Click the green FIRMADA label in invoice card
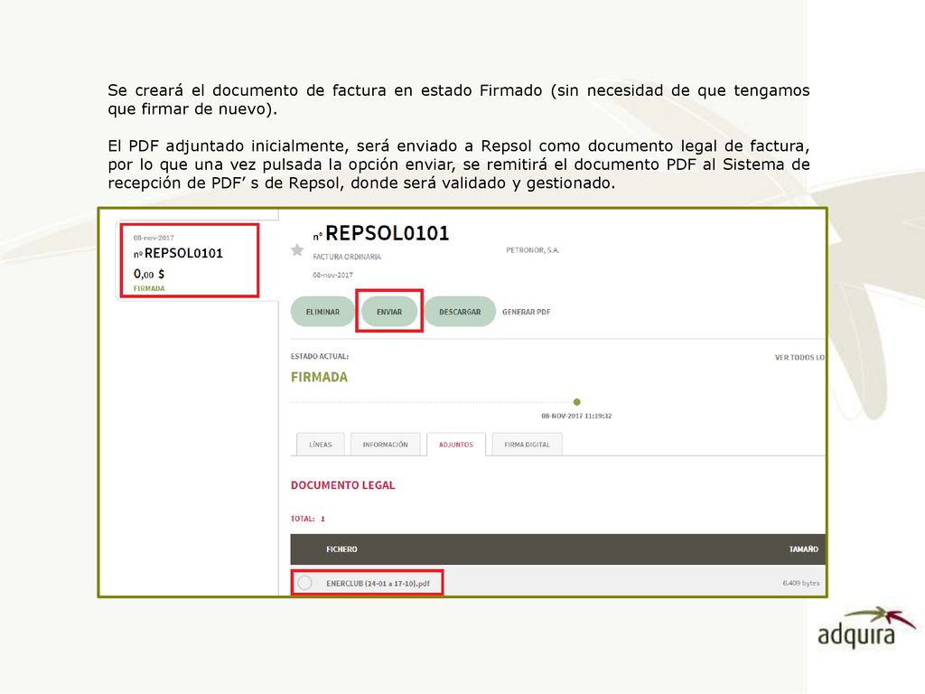 [x=149, y=288]
